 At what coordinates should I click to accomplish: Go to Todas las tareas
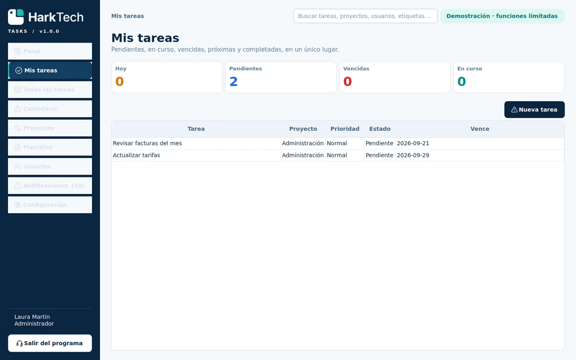(50, 90)
